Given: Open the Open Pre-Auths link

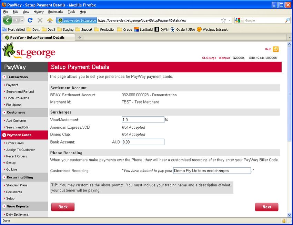Looking at the screenshot, I should click(17, 98).
